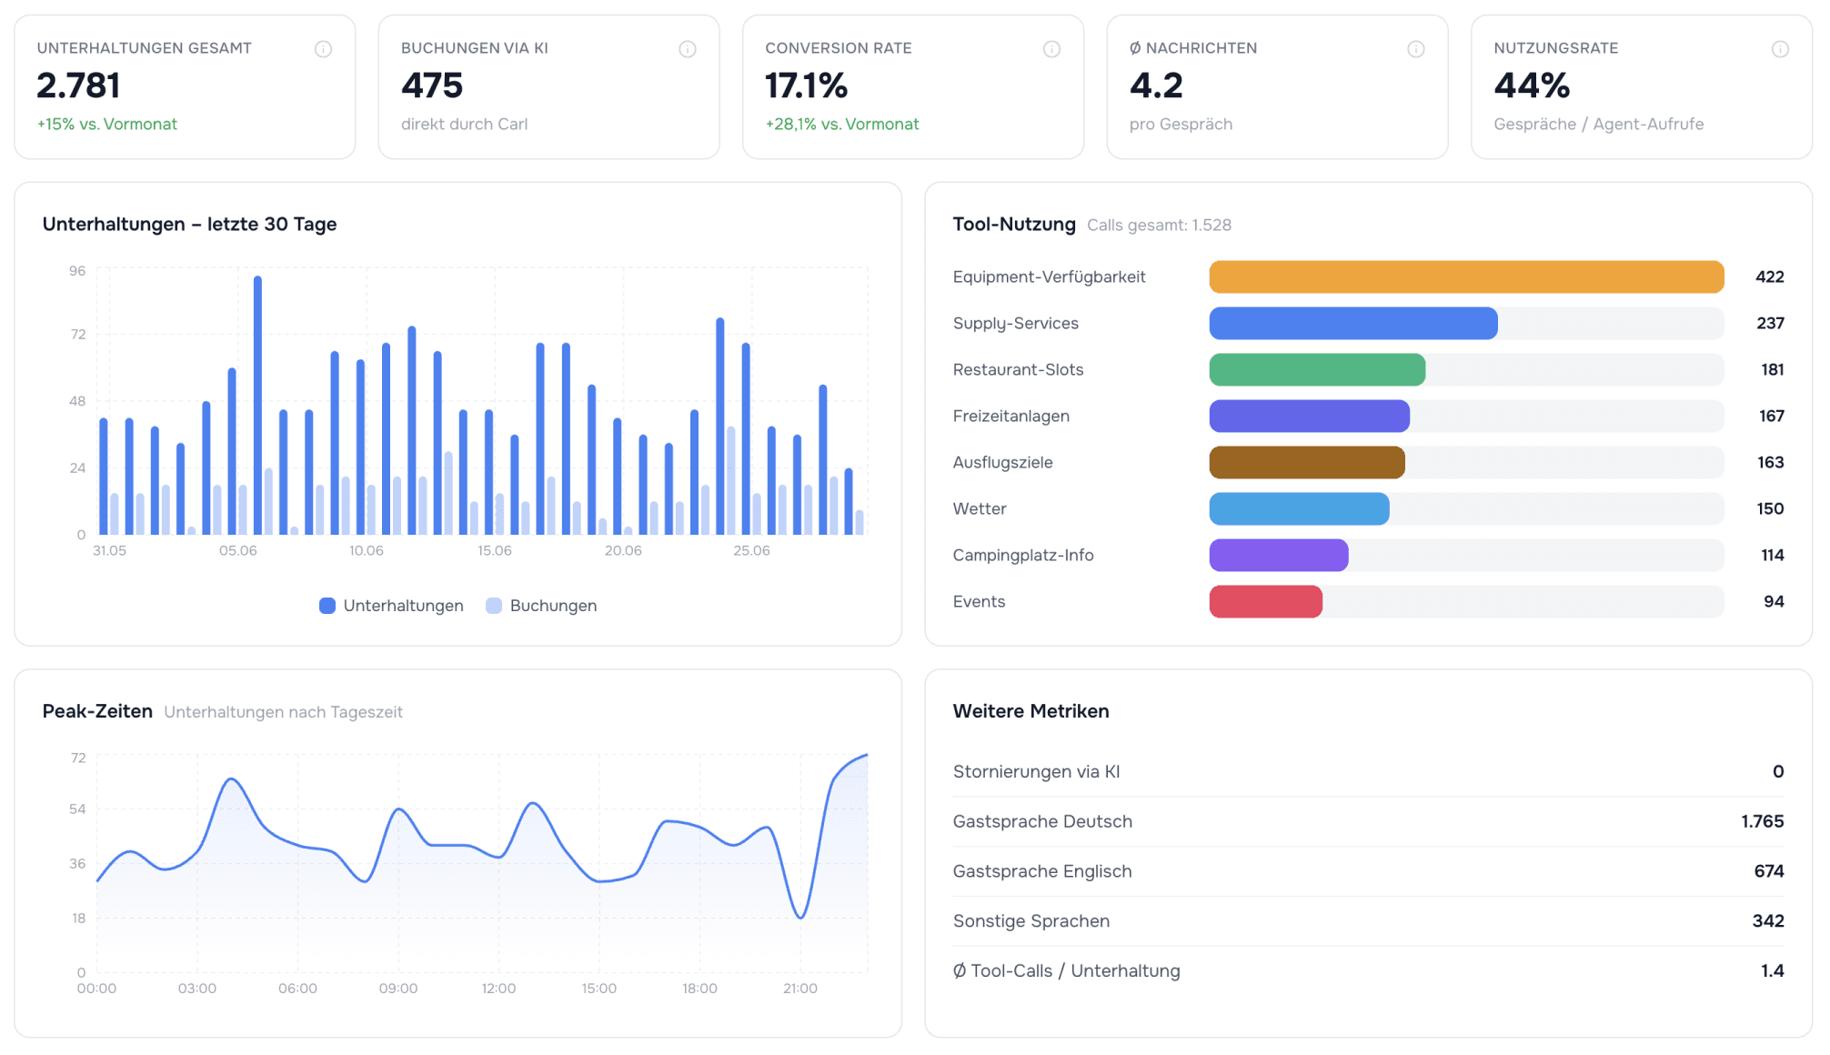Click the Tool-Nutzung heading
Image resolution: width=1830 pixels, height=1055 pixels.
pos(1014,225)
